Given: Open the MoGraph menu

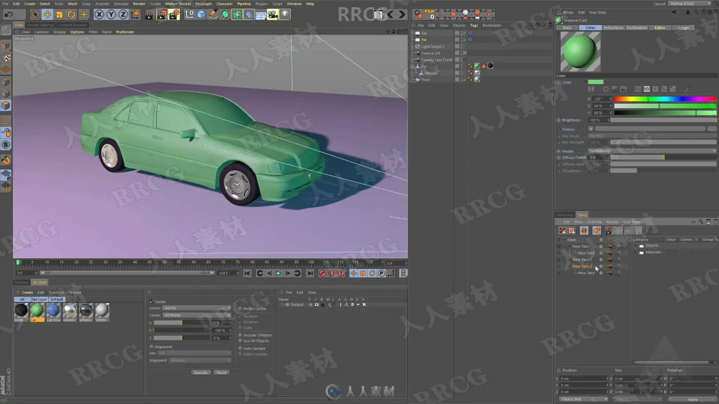Looking at the screenshot, I should tap(203, 4).
